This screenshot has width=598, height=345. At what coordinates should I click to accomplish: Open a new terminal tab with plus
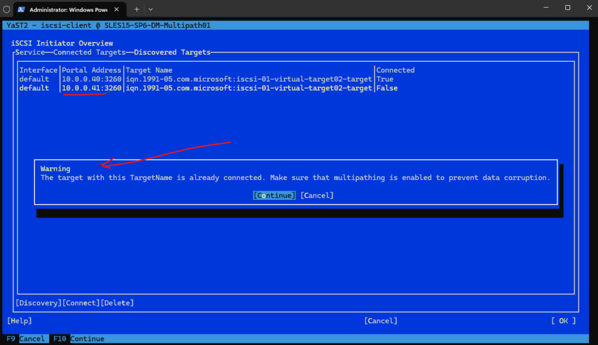pyautogui.click(x=137, y=9)
